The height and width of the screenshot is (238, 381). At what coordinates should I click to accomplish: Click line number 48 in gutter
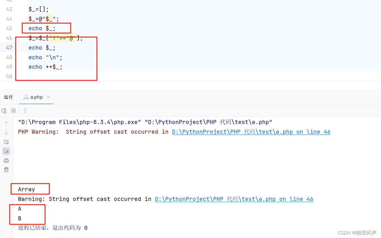tap(9, 57)
